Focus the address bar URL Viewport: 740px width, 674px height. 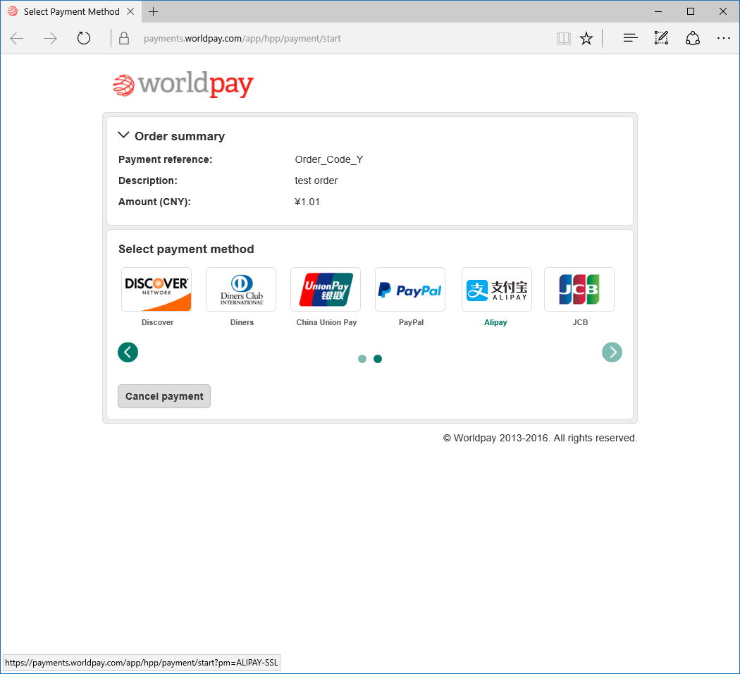pos(242,39)
